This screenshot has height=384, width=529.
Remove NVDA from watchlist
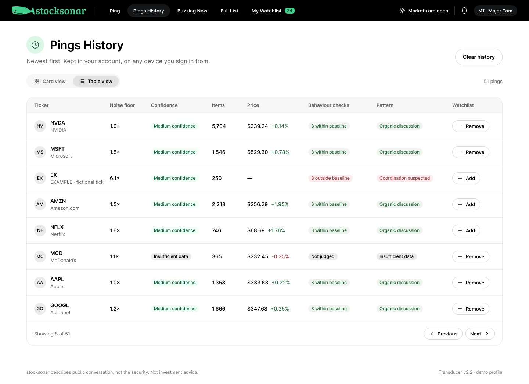pyautogui.click(x=471, y=126)
